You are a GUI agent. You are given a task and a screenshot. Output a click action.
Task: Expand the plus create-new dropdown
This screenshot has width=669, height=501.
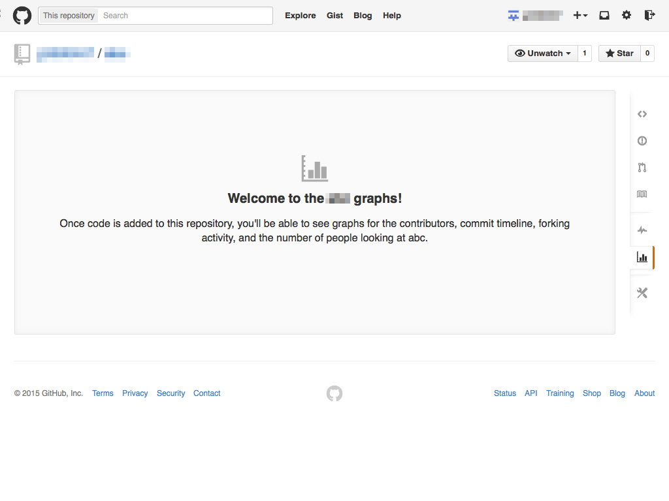click(x=580, y=16)
